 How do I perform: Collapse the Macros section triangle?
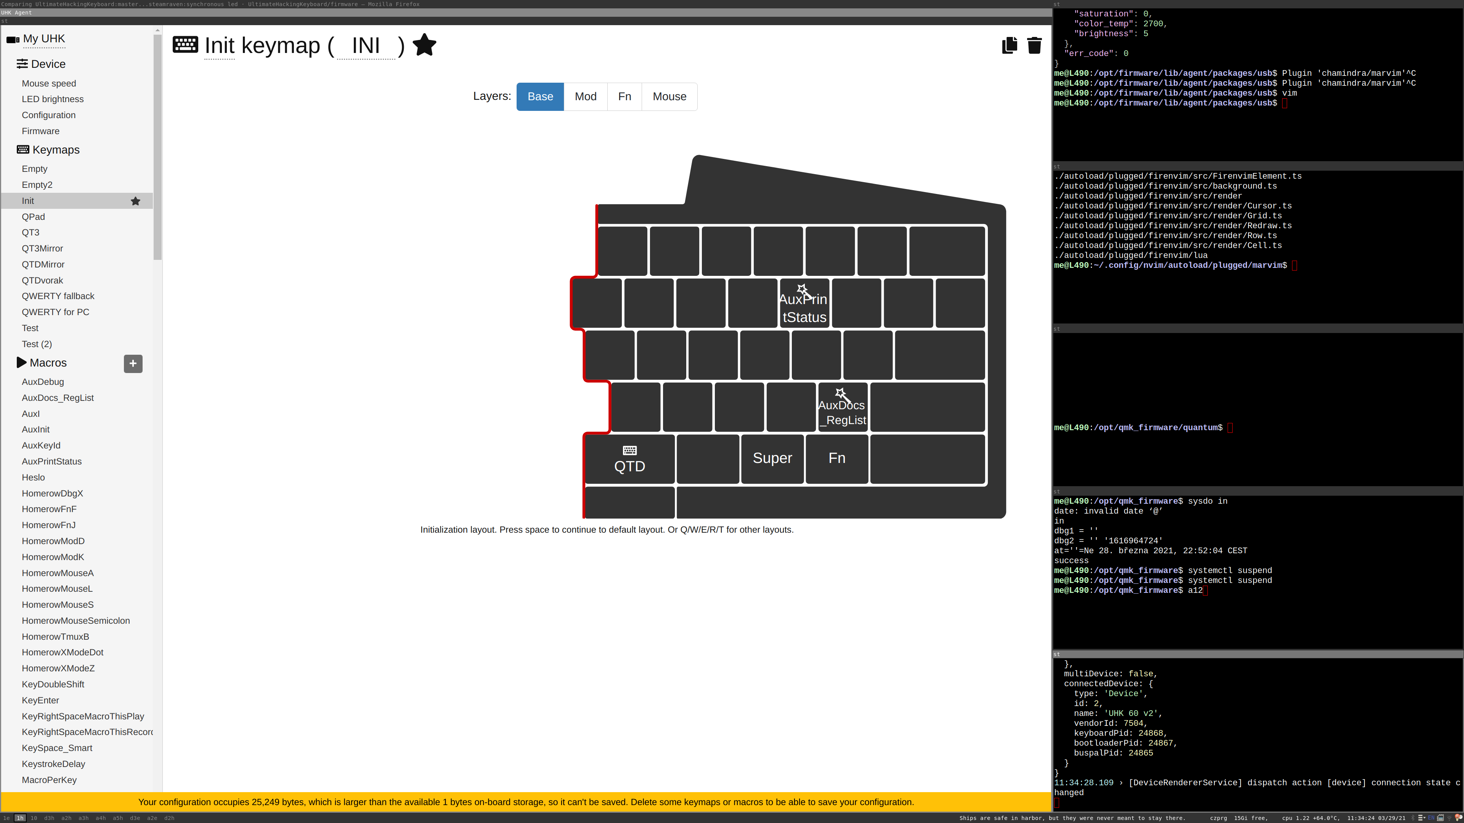click(21, 362)
